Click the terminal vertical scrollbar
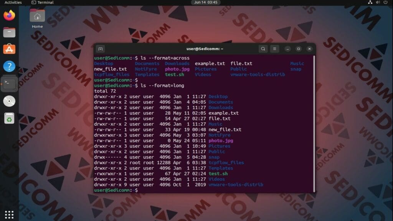393x221 pixels. pos(314,124)
